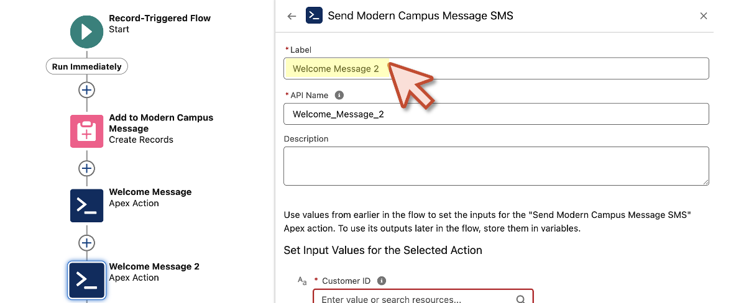Click the text type icon beside Customer ID
The width and height of the screenshot is (731, 303).
pyautogui.click(x=302, y=281)
